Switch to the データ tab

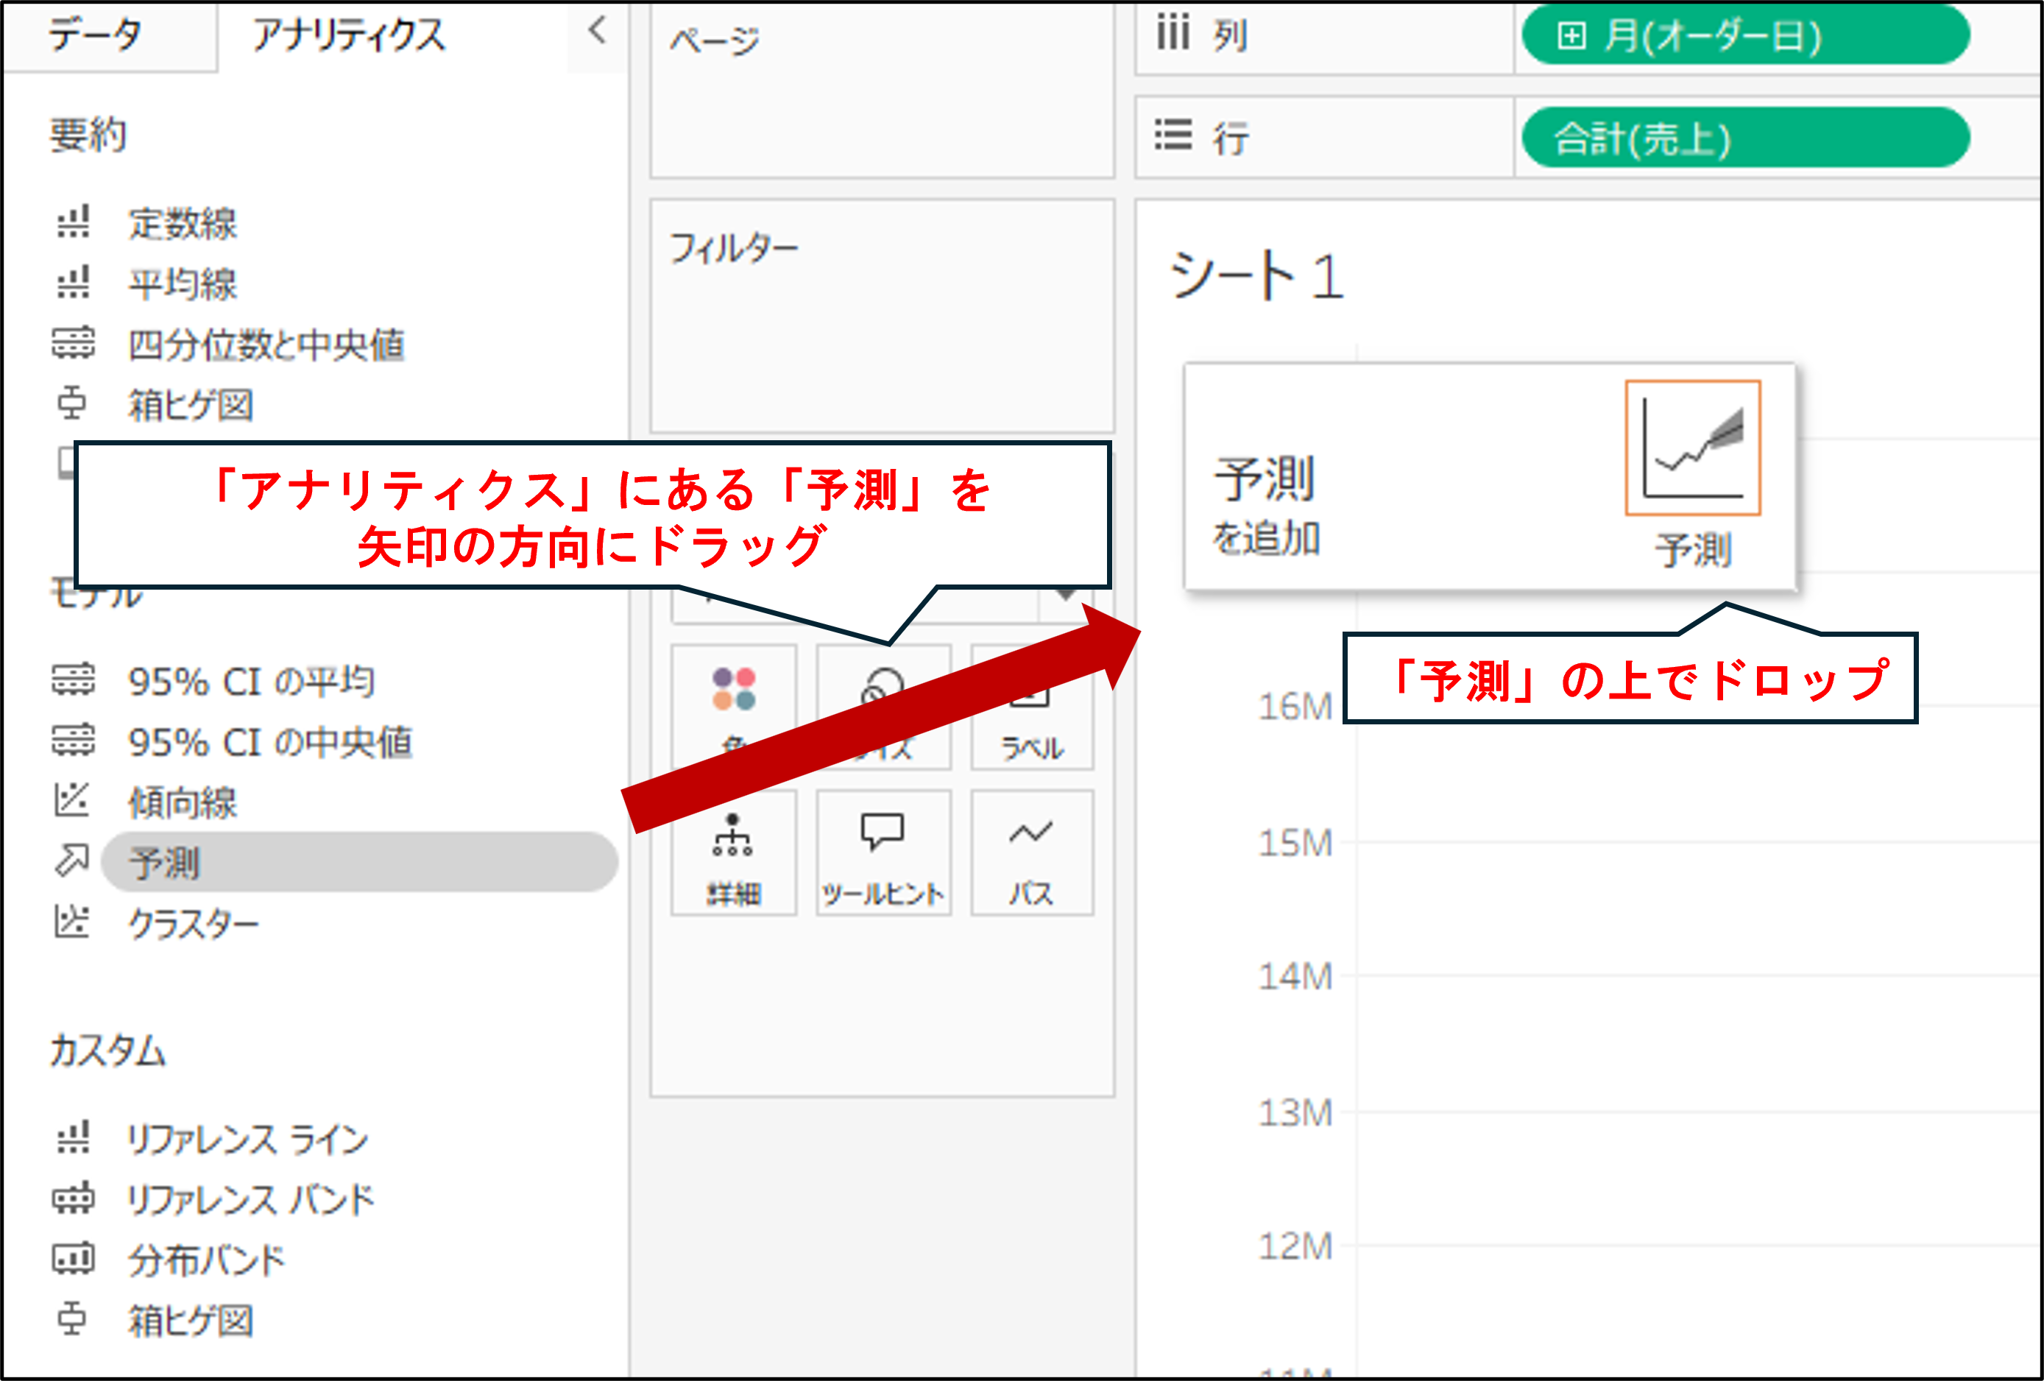tap(95, 35)
